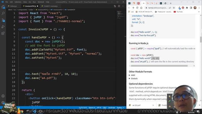Image resolution: width=202 pixels, height=114 pixels.
Task: Split the VS Code editor to the right
Action: [119, 6]
